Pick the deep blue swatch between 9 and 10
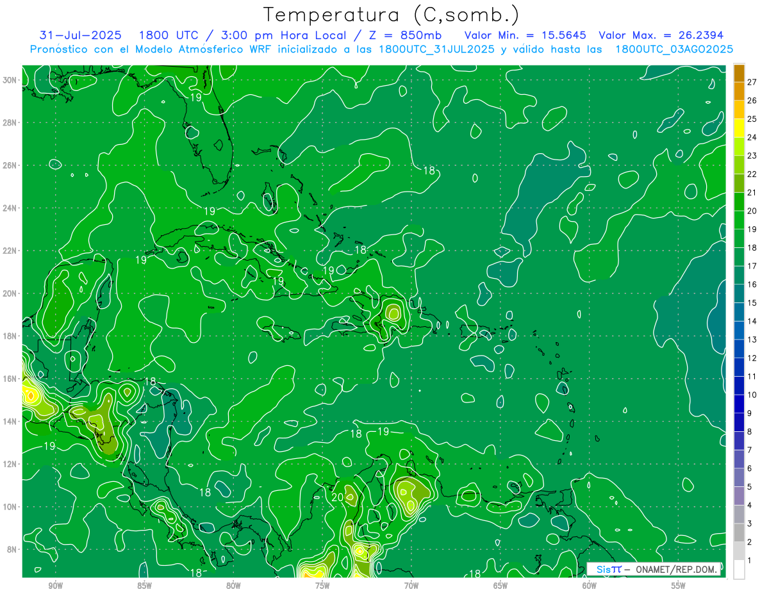The image size is (769, 594). click(739, 404)
